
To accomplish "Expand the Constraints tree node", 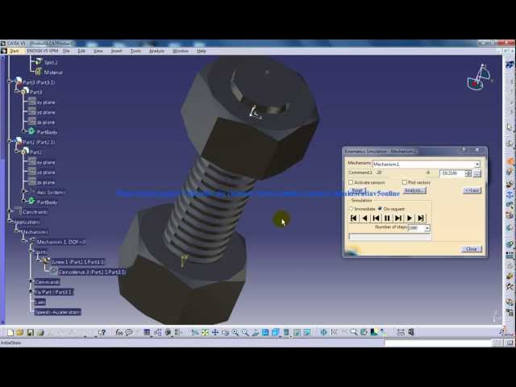I will click(x=10, y=210).
